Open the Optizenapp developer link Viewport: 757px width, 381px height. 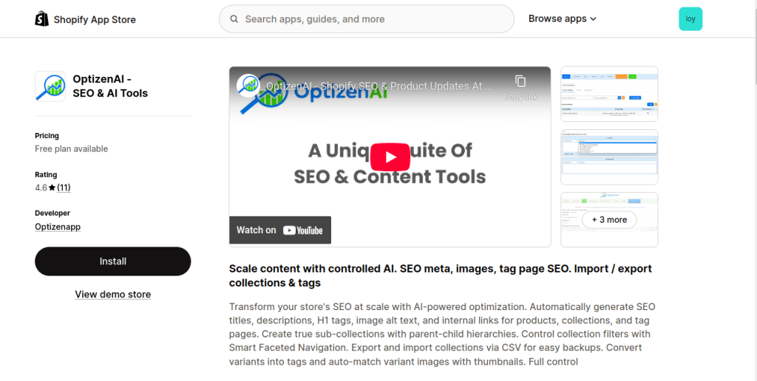[x=58, y=227]
